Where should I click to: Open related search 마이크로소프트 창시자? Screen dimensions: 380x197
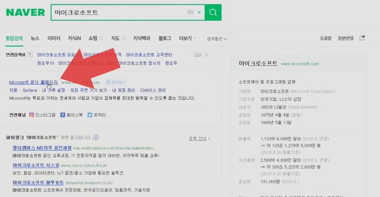140,63
